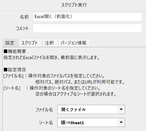Click the ファイル名 label beside the combo box

[44, 110]
